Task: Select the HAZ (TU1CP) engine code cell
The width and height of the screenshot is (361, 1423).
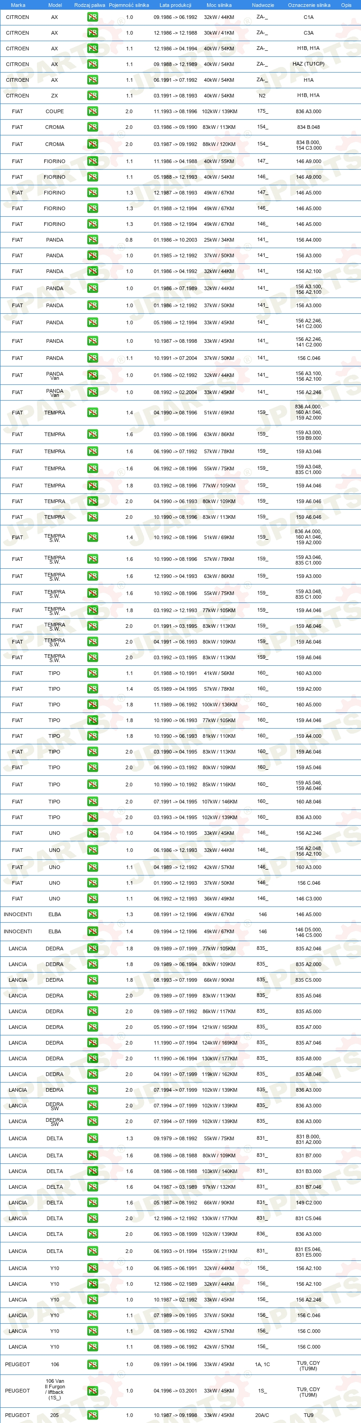Action: click(308, 64)
